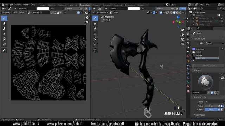Toggle X-ray display in viewport header
The width and height of the screenshot is (225, 126).
(x=167, y=13)
